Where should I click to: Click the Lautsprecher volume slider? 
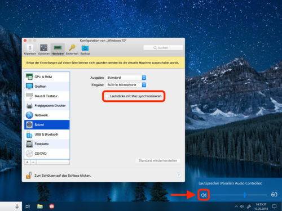239,195
